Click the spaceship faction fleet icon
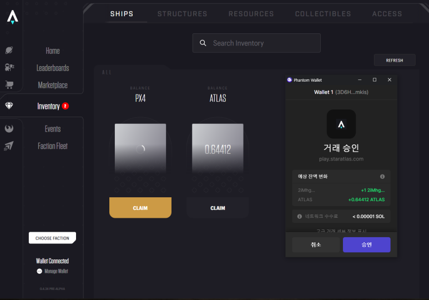This screenshot has height=300, width=429. pos(9,146)
